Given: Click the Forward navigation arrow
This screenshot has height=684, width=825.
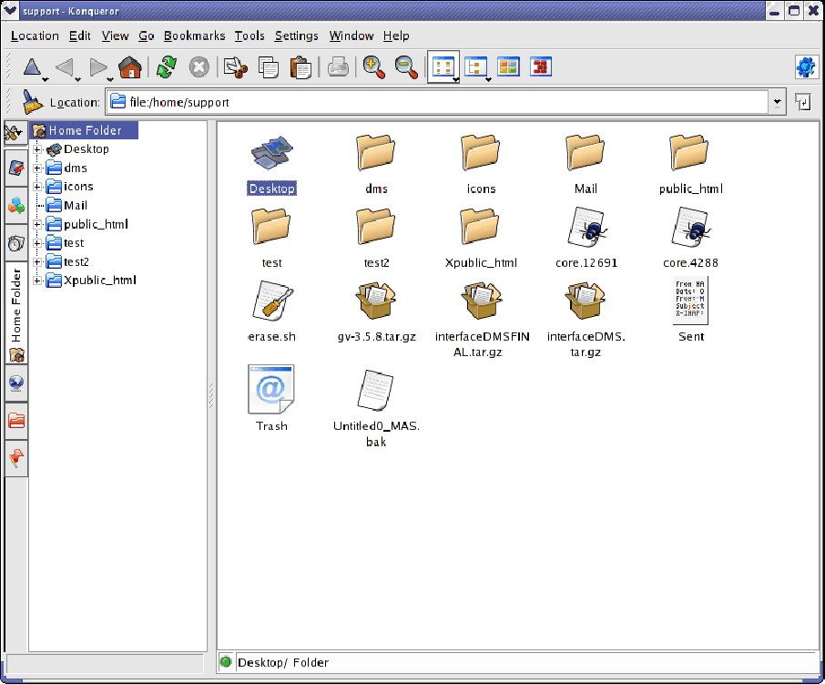Looking at the screenshot, I should coord(97,66).
